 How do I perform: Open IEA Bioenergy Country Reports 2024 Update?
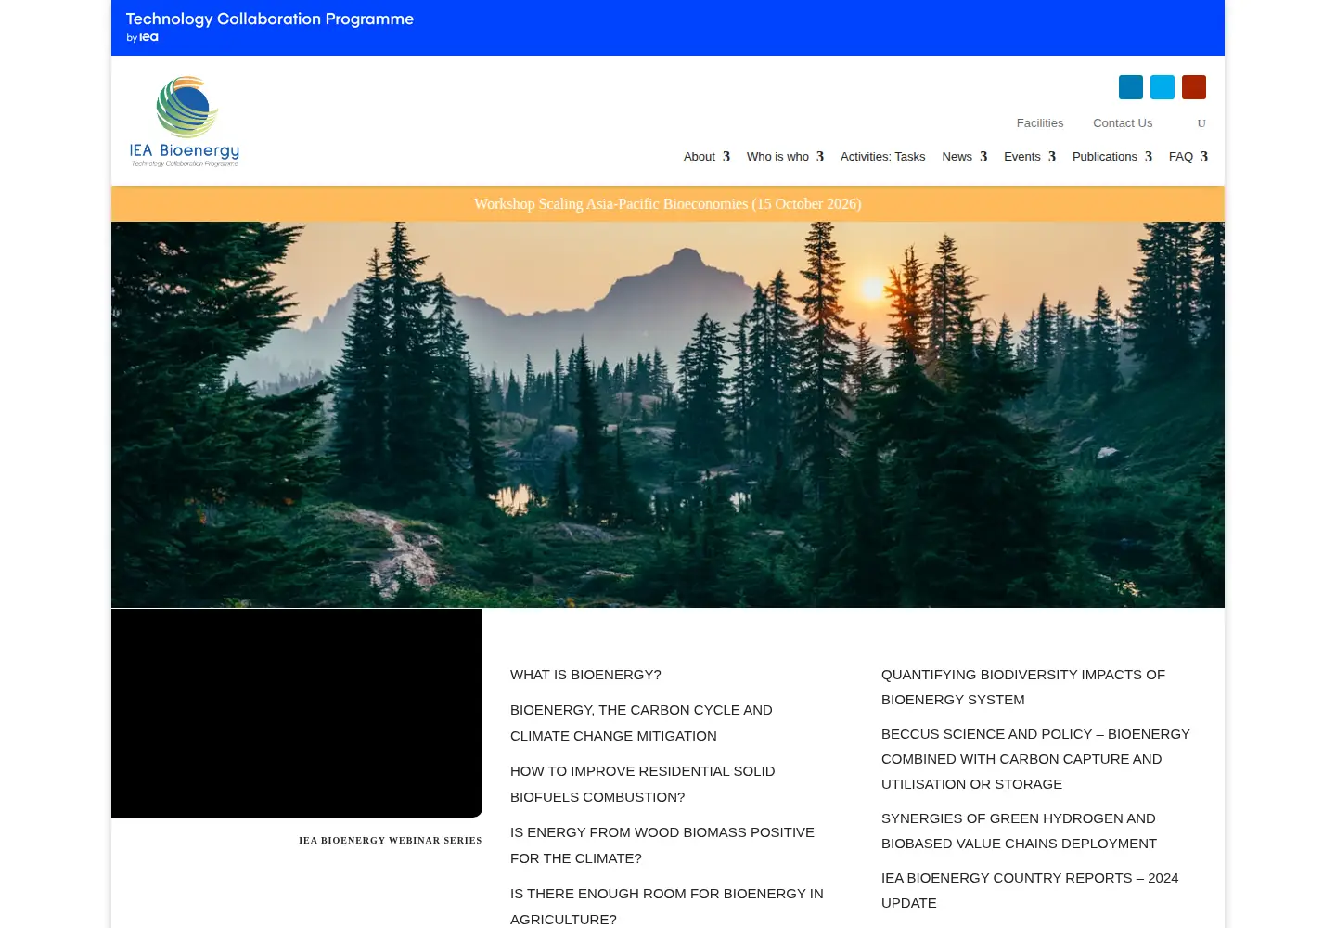point(1030,890)
